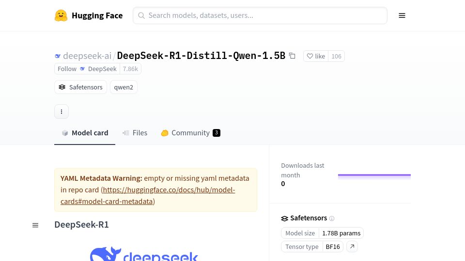
Task: Click the YAML Metadata Warning text
Action: (x=101, y=178)
